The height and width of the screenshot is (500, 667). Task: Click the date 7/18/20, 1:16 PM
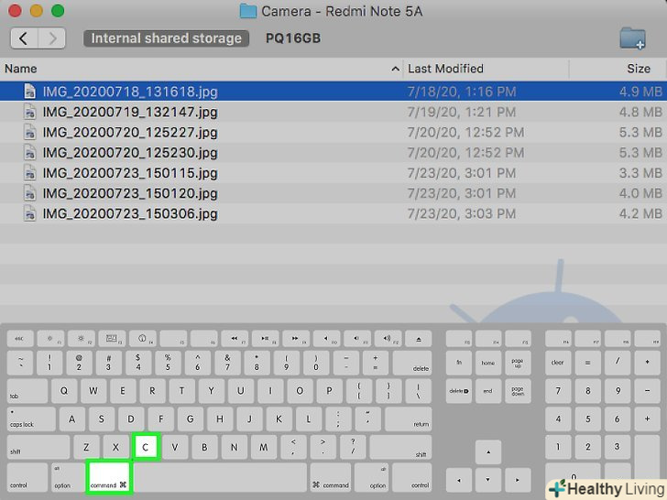click(x=462, y=92)
